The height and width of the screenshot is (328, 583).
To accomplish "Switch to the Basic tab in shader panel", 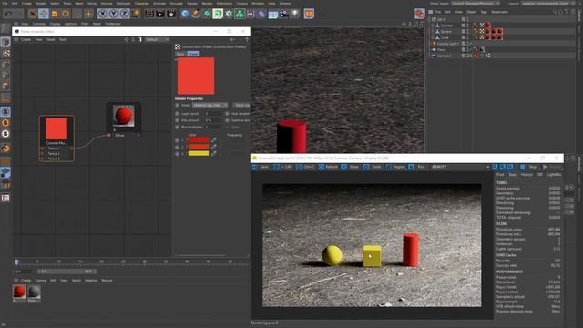I will [x=180, y=54].
